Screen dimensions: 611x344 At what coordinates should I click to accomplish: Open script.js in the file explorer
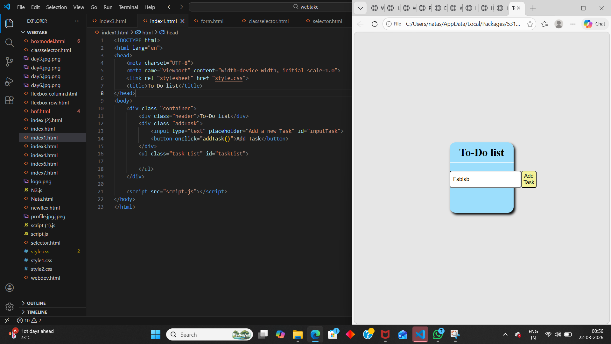[x=39, y=234]
